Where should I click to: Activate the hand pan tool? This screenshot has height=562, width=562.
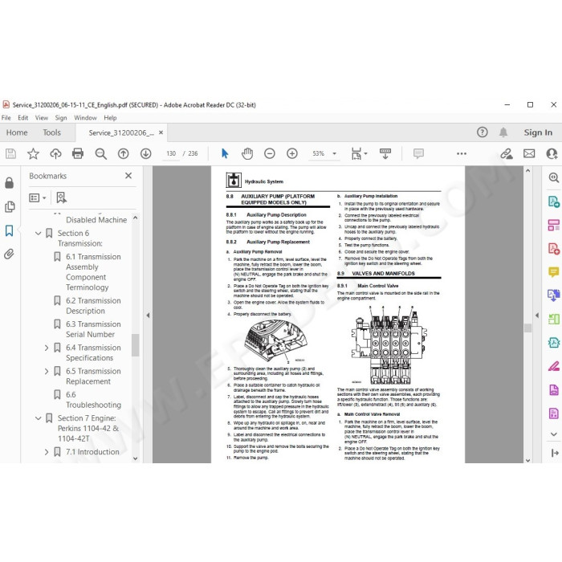pyautogui.click(x=247, y=154)
